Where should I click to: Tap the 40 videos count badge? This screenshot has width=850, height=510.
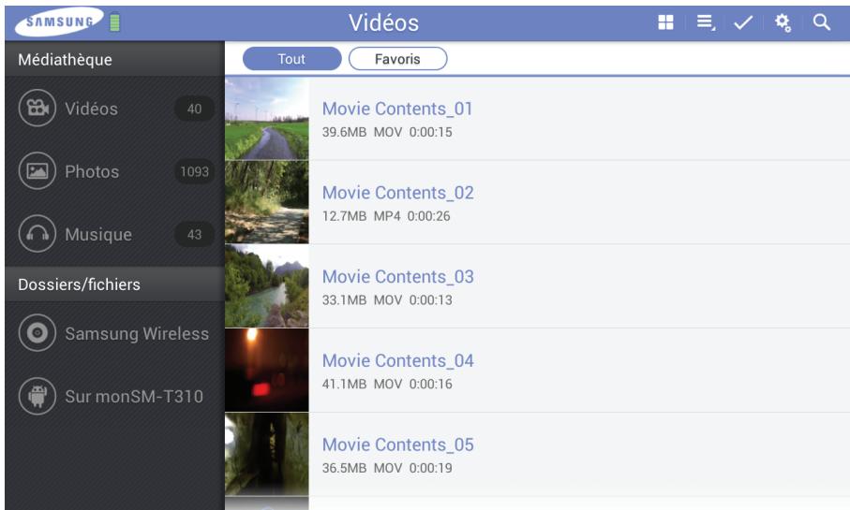(194, 109)
